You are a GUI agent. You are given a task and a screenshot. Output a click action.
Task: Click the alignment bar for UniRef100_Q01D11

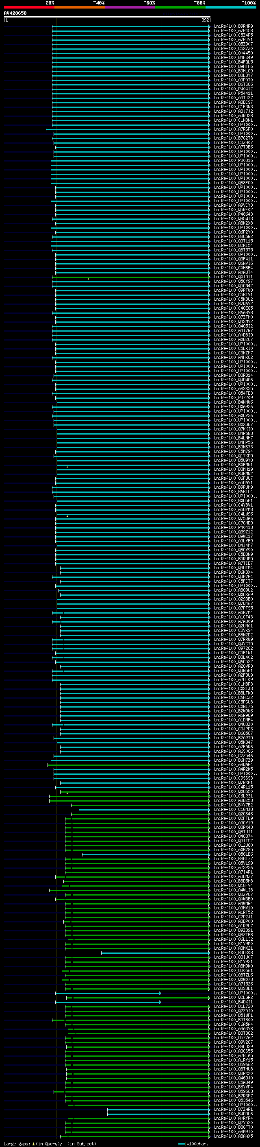(131, 277)
